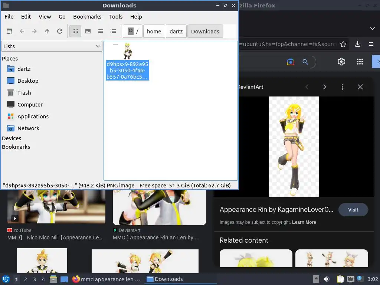Click Firefox list all tabs chevron
Screen dimensions: 380x285
373,28
